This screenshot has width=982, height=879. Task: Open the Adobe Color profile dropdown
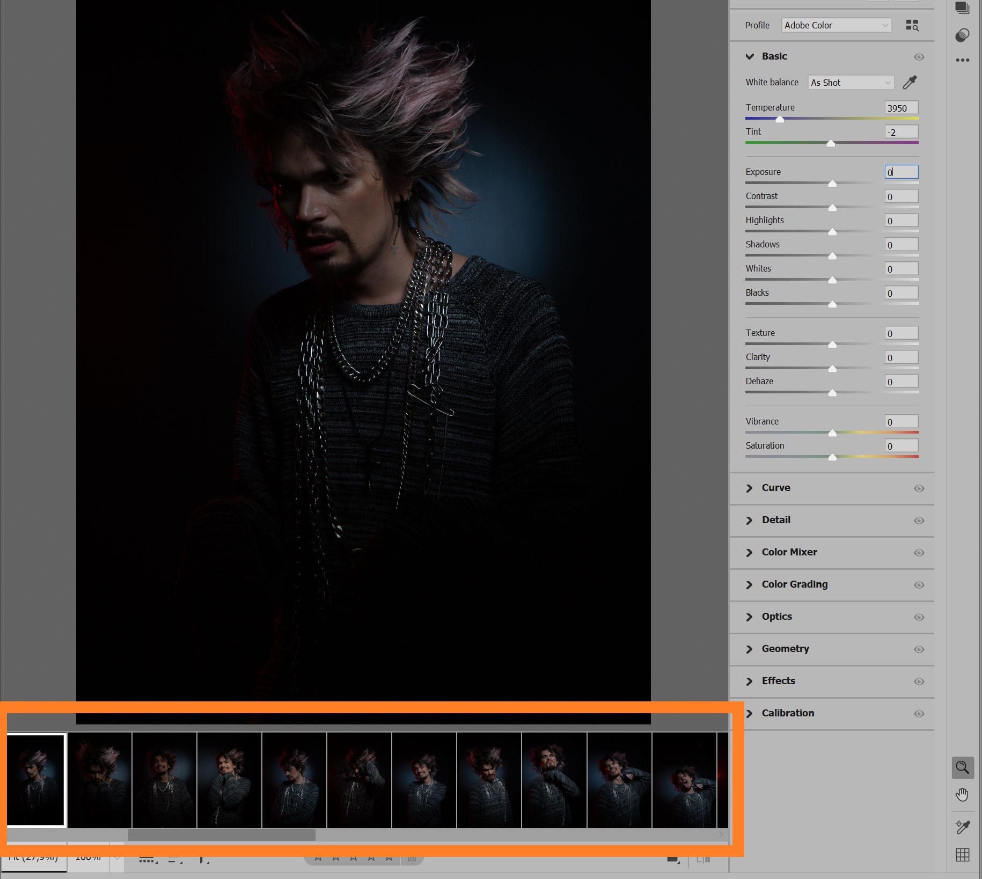coord(837,25)
